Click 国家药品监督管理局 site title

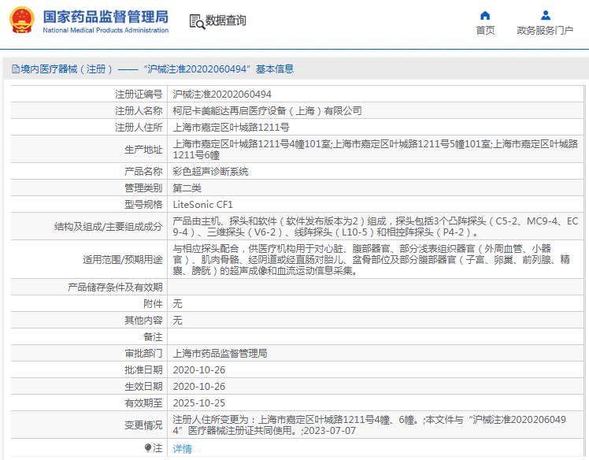(x=106, y=17)
